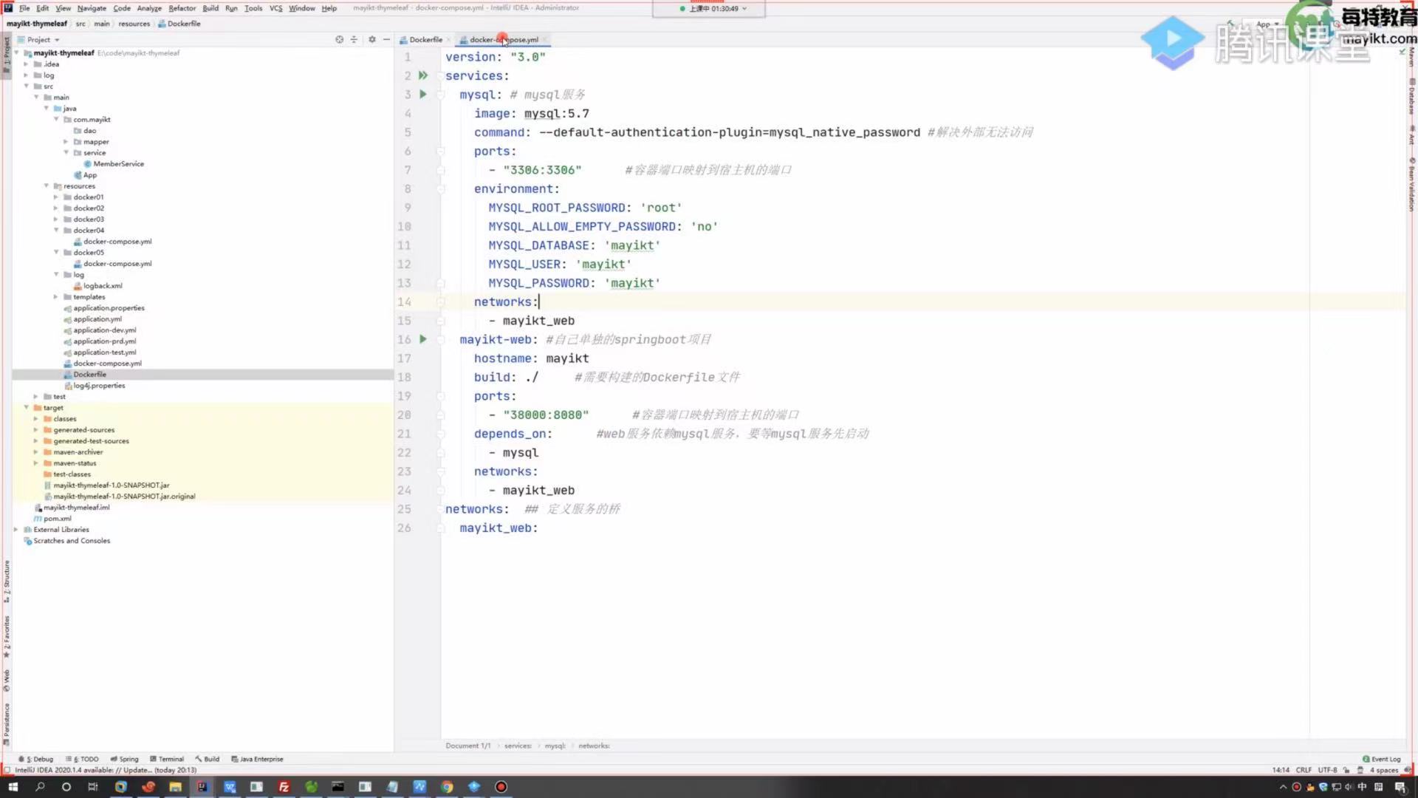Hide the Project tool window with the minus icon

(x=386, y=39)
